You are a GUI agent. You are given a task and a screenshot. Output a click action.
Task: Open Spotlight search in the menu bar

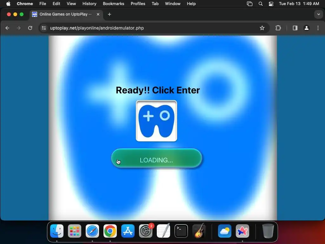point(261,4)
